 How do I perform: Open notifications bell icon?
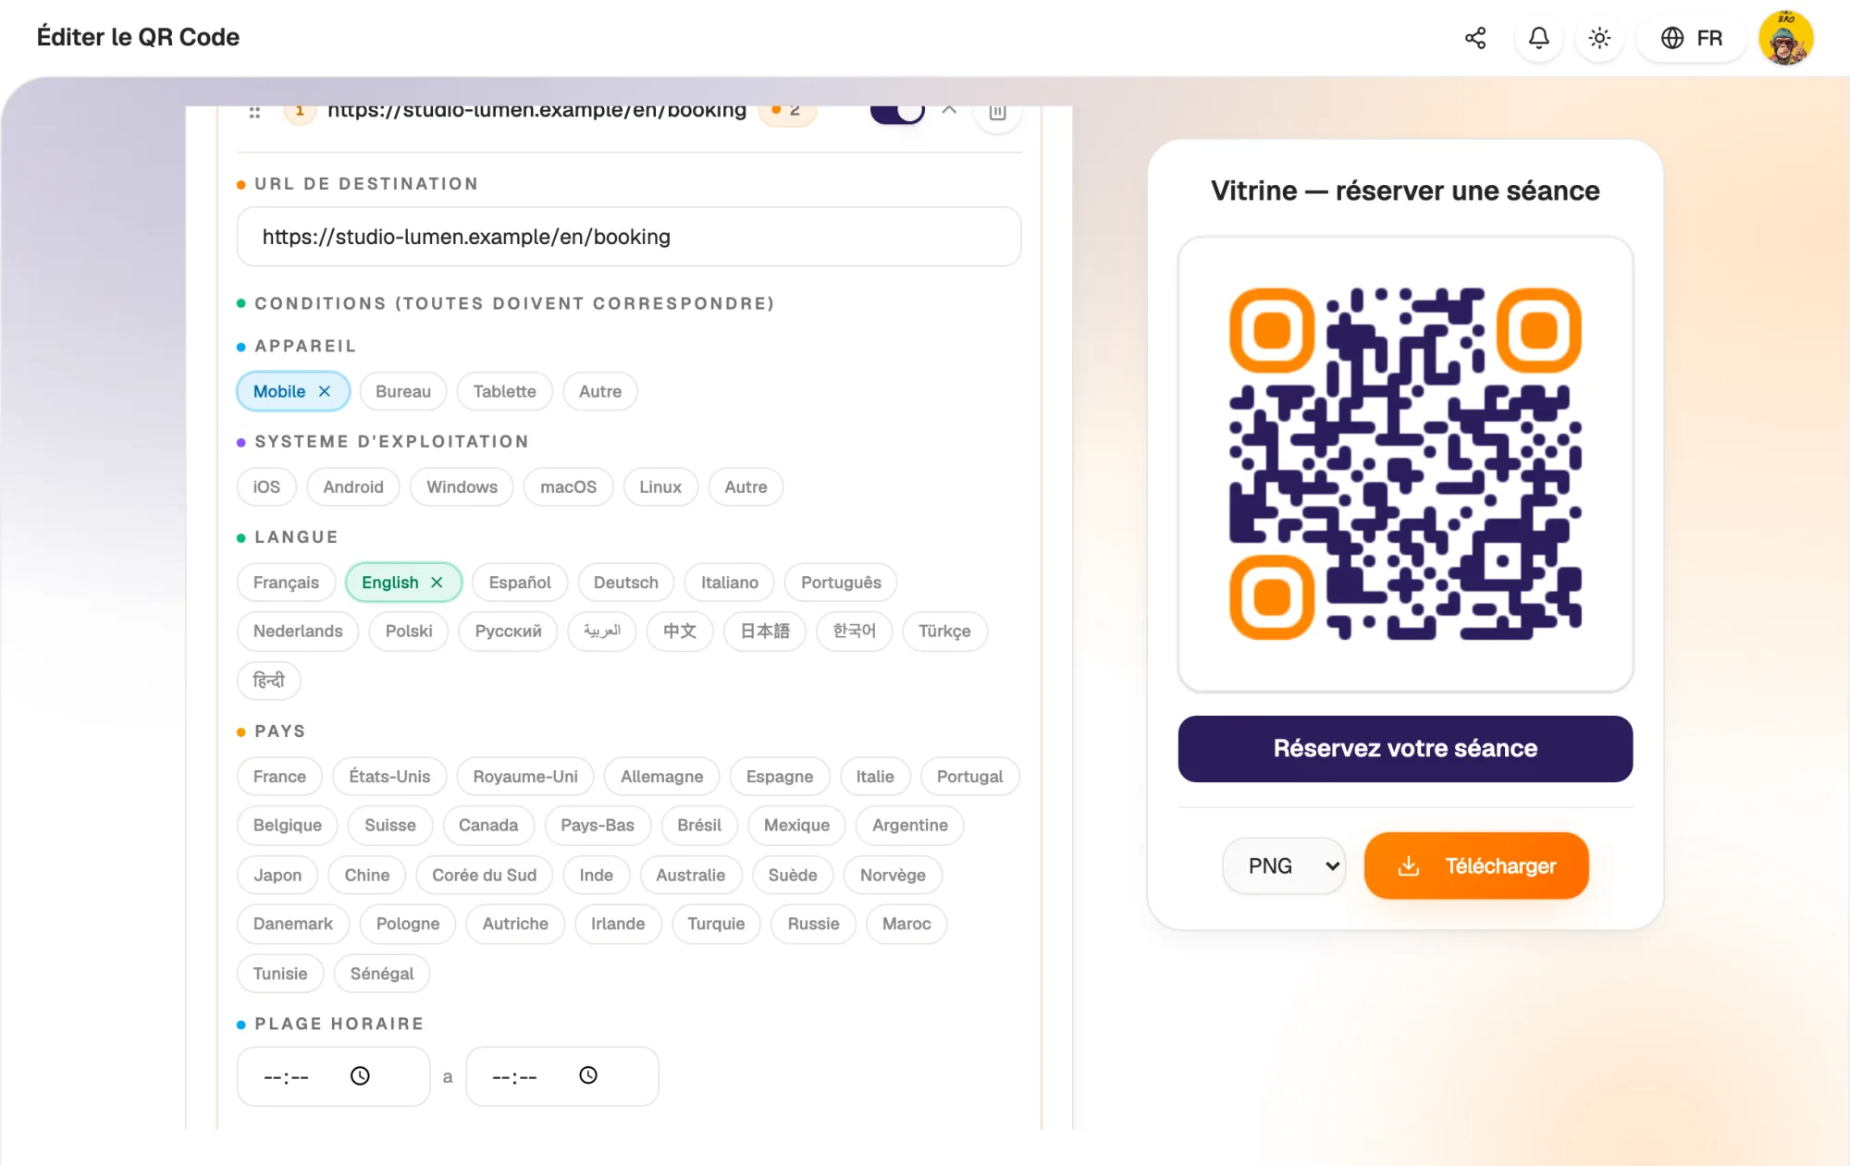(1538, 38)
